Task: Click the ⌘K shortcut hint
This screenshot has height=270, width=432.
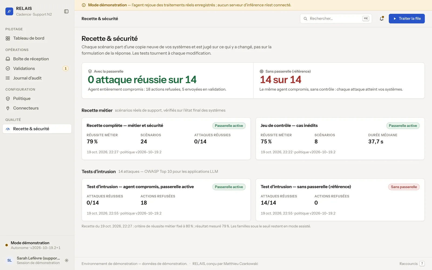Action: pyautogui.click(x=366, y=19)
